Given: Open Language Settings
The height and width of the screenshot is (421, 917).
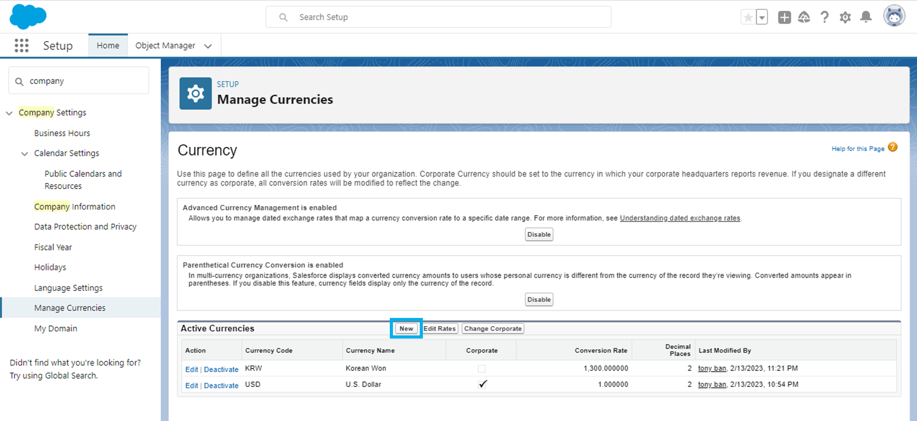Looking at the screenshot, I should [x=68, y=288].
